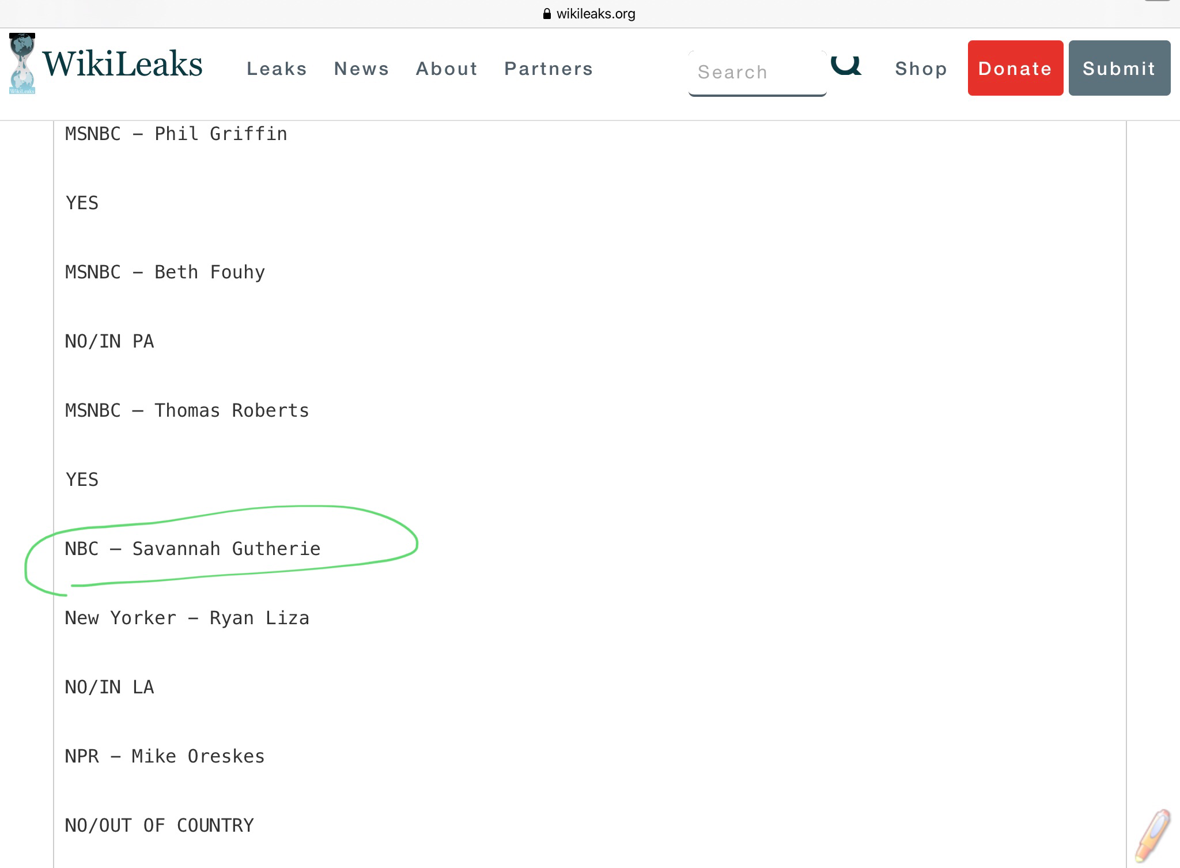Select the text 'MSNBC – Phil Griffin'
1180x868 pixels.
[176, 134]
